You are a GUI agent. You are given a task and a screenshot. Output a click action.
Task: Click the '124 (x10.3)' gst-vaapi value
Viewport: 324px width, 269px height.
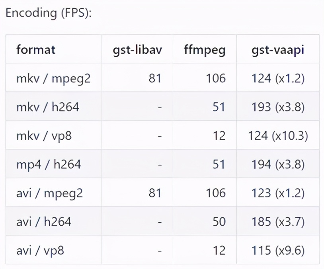(x=278, y=136)
